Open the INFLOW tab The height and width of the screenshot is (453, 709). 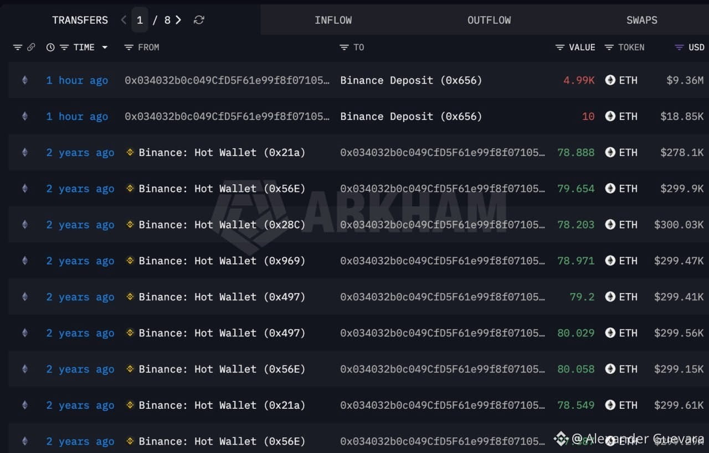[333, 20]
